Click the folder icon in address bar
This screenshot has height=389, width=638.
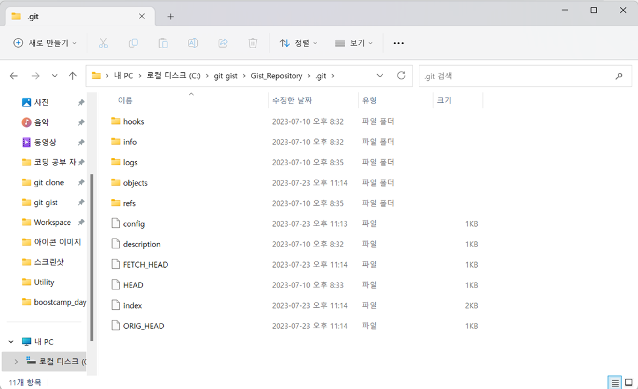[96, 76]
